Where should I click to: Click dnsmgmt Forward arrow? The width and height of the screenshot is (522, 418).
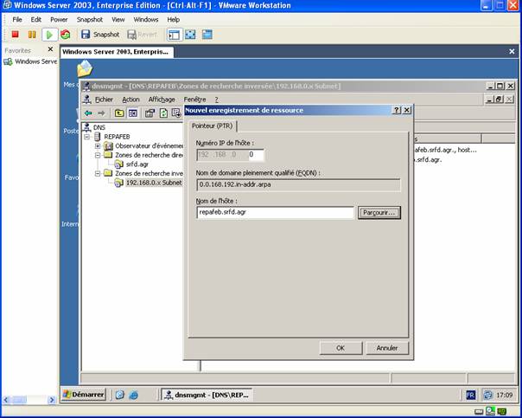pos(101,113)
